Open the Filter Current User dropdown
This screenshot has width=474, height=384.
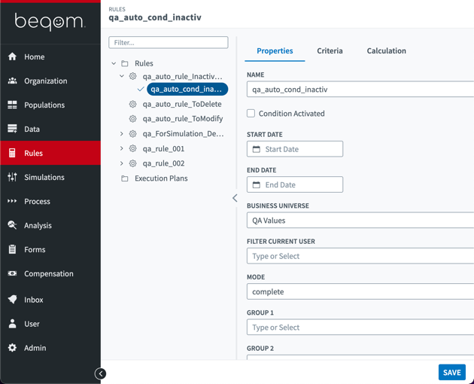pos(360,256)
